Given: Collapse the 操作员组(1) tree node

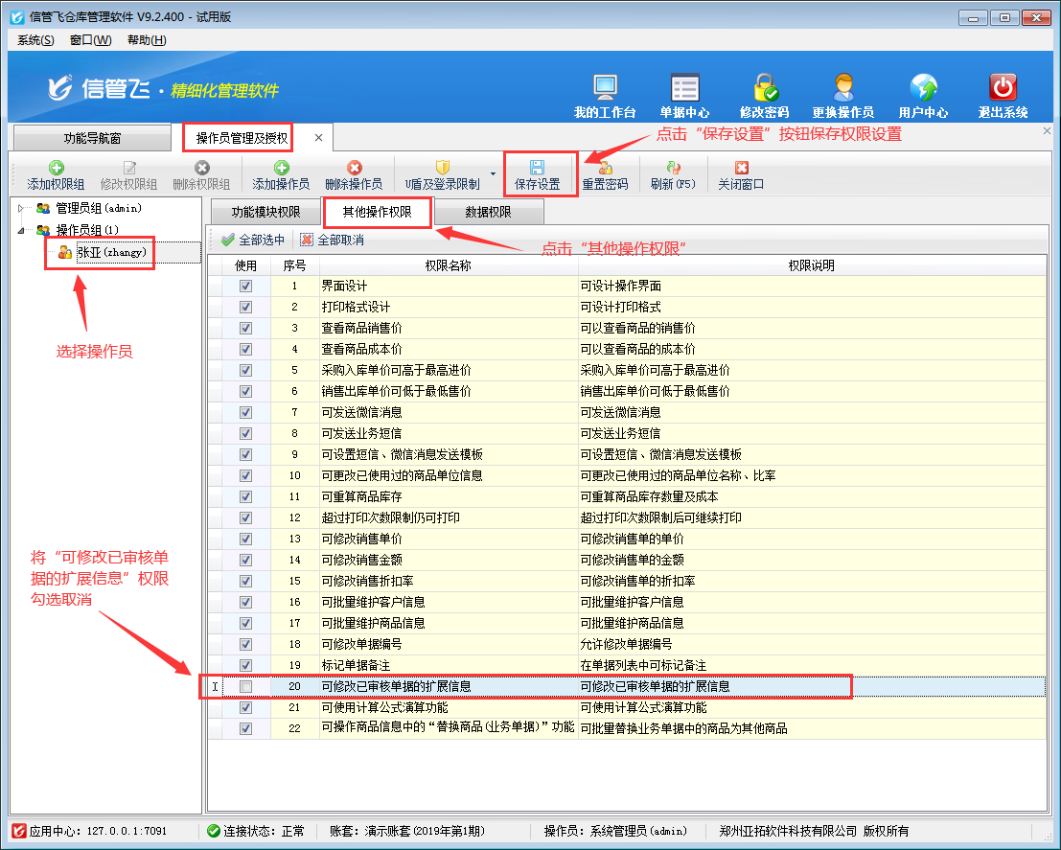Looking at the screenshot, I should (22, 230).
